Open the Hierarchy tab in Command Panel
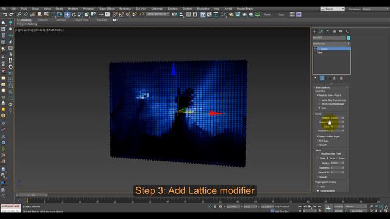 pos(328,32)
